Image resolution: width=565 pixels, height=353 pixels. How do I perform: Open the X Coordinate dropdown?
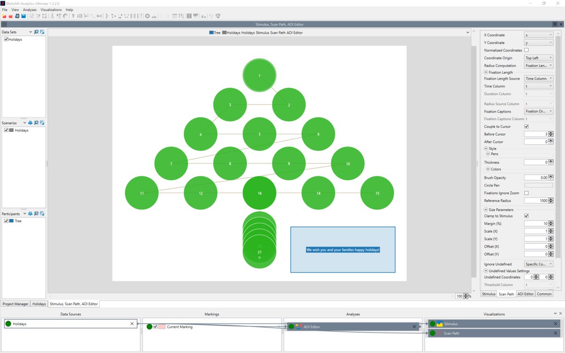(x=539, y=35)
